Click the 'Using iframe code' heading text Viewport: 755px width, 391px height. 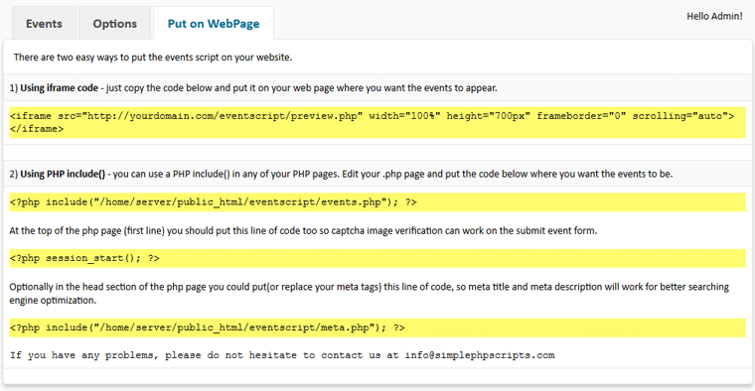(59, 88)
